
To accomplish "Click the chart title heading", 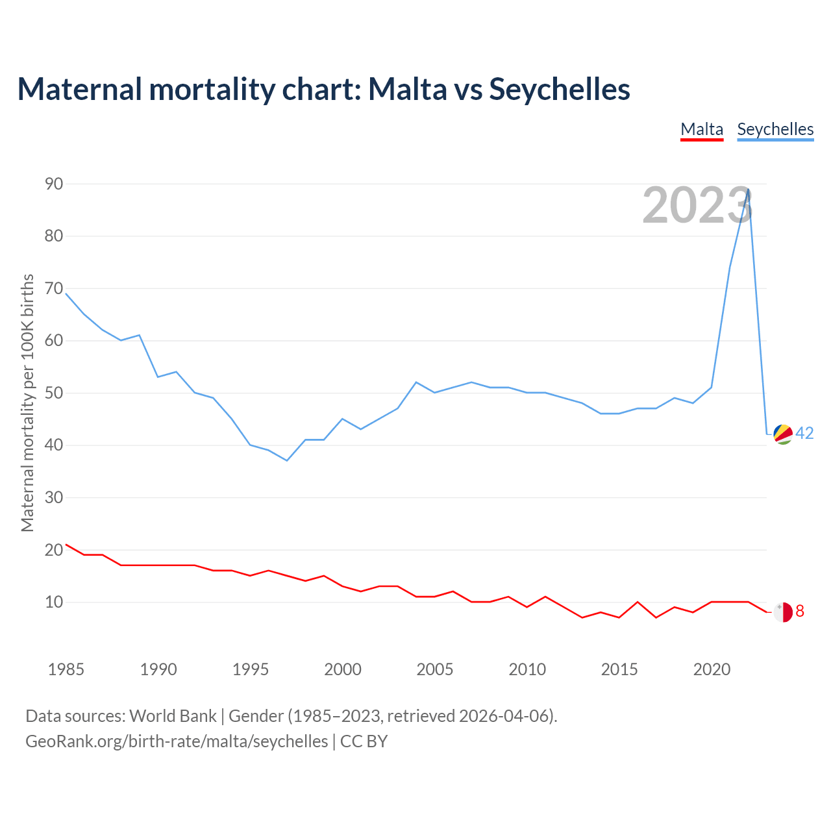I will coord(323,89).
